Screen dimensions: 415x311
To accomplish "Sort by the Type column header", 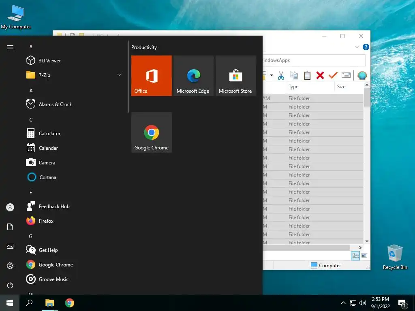I will pos(310,87).
